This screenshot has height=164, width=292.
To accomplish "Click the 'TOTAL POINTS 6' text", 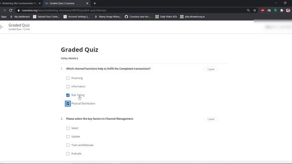I will pyautogui.click(x=69, y=58).
